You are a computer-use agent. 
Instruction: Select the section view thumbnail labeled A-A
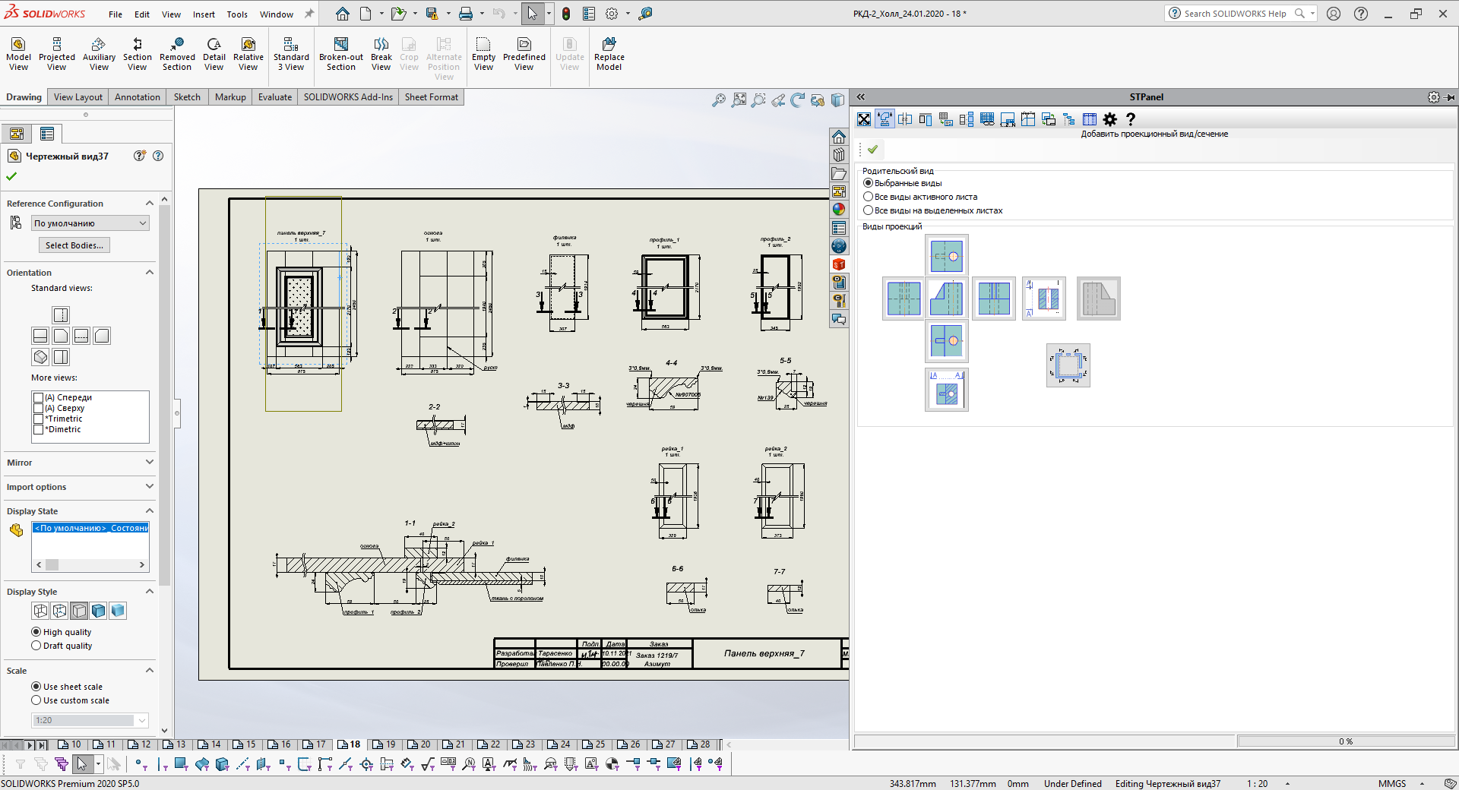947,390
